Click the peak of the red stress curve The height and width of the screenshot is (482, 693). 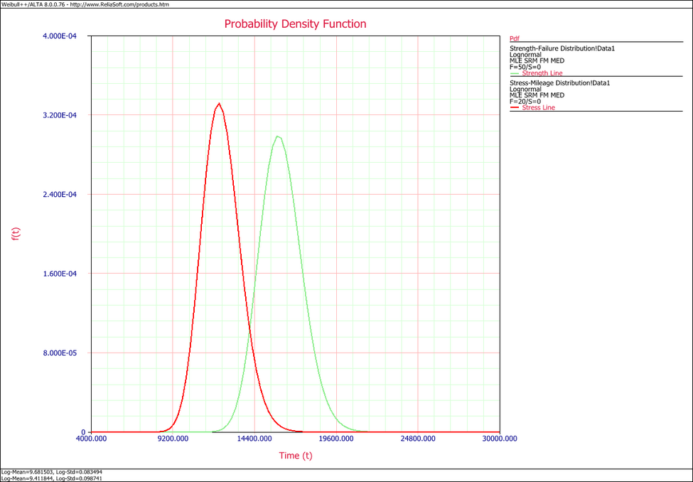(x=219, y=104)
